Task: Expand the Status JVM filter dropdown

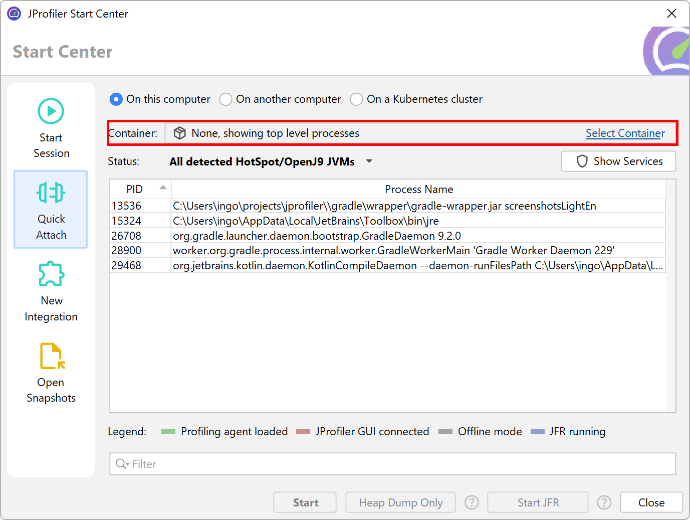Action: pyautogui.click(x=369, y=161)
